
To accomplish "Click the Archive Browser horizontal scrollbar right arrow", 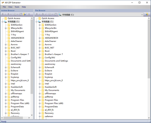I will click(x=29, y=118).
